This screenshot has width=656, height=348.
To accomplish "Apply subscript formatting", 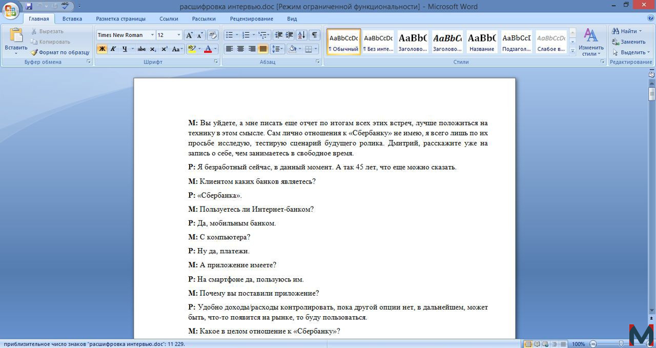I will pyautogui.click(x=153, y=49).
